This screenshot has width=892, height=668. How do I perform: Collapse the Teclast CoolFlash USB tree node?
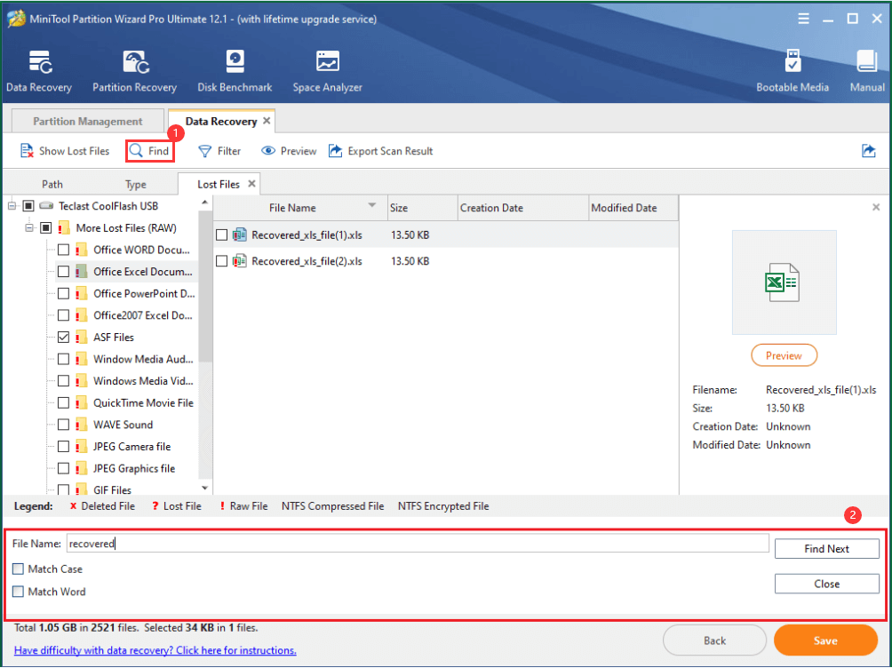[x=12, y=206]
